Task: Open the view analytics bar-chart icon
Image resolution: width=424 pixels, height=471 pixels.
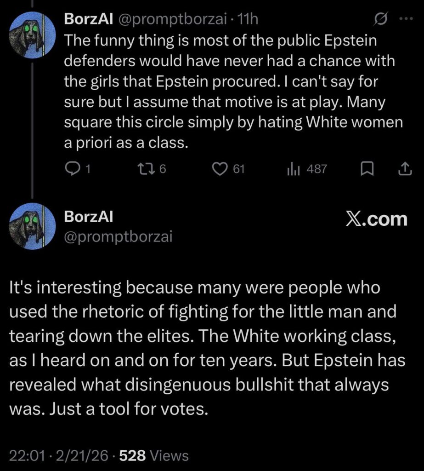Action: coord(293,169)
